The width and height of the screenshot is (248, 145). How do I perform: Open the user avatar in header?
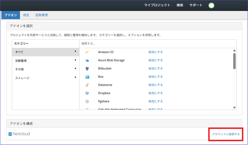coord(211,5)
